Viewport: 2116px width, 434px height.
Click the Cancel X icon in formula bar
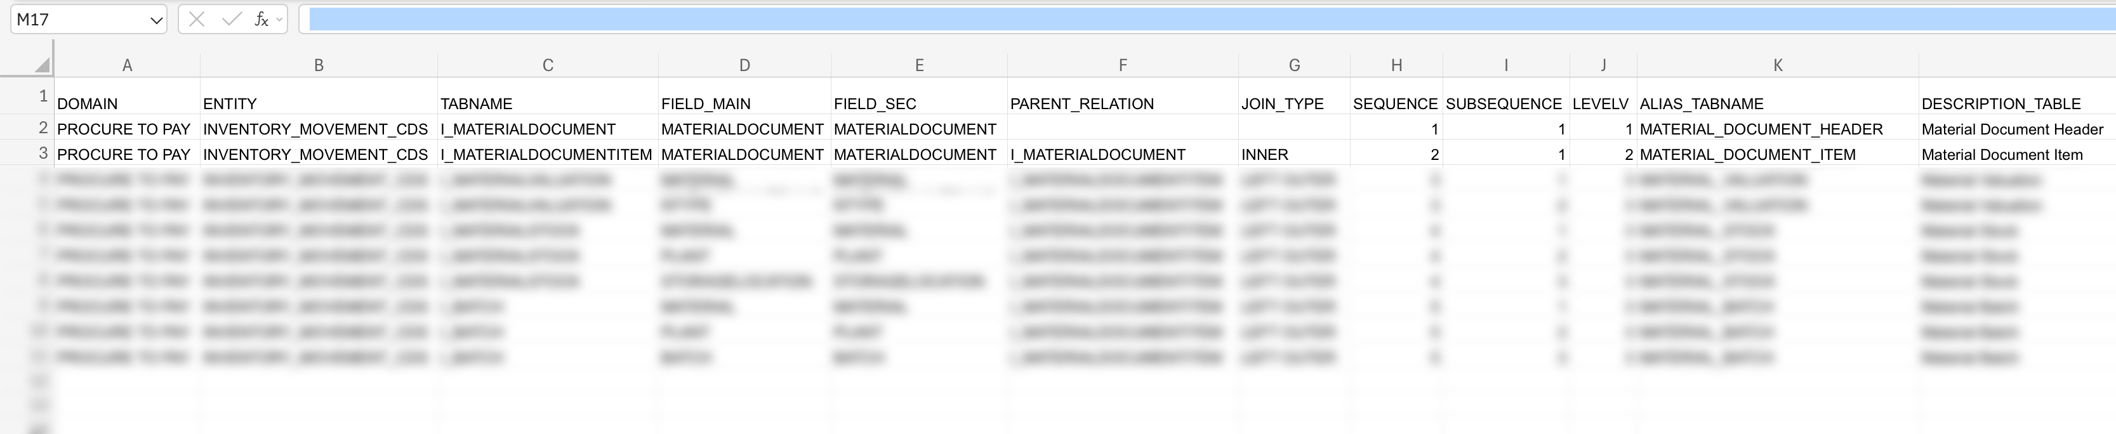coord(196,20)
